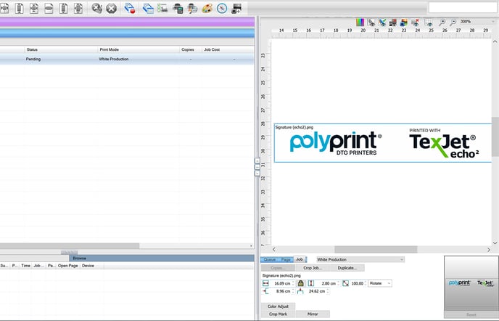The image size is (499, 321).
Task: Click the scale icon beside 100.00
Action: click(x=346, y=283)
